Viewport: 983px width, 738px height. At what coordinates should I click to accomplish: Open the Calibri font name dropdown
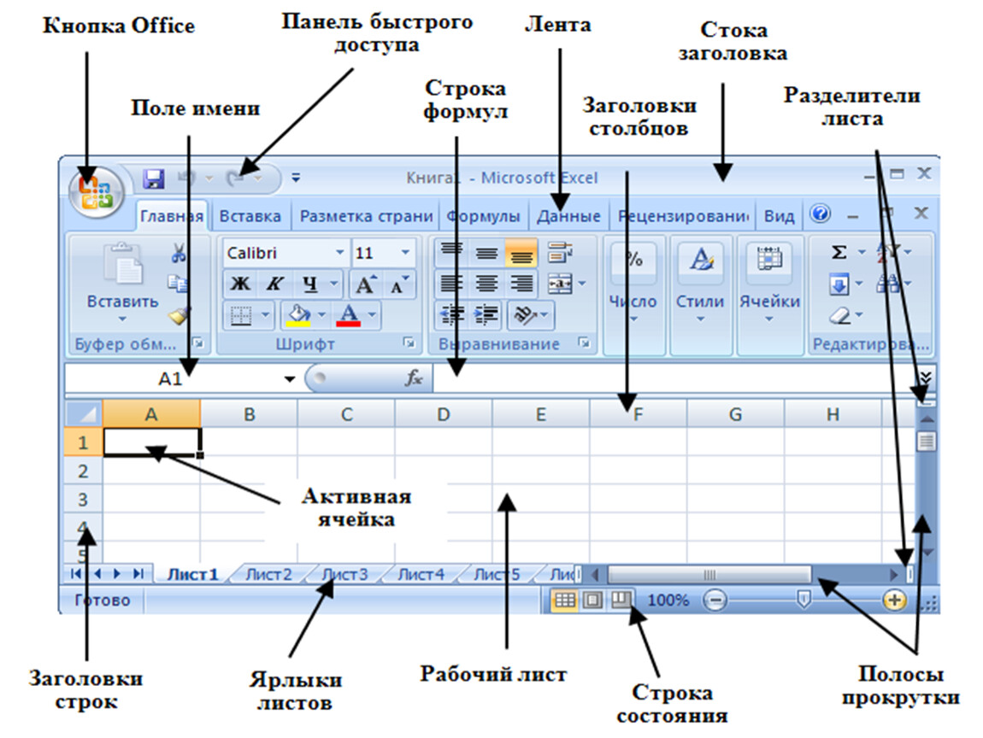[x=340, y=253]
